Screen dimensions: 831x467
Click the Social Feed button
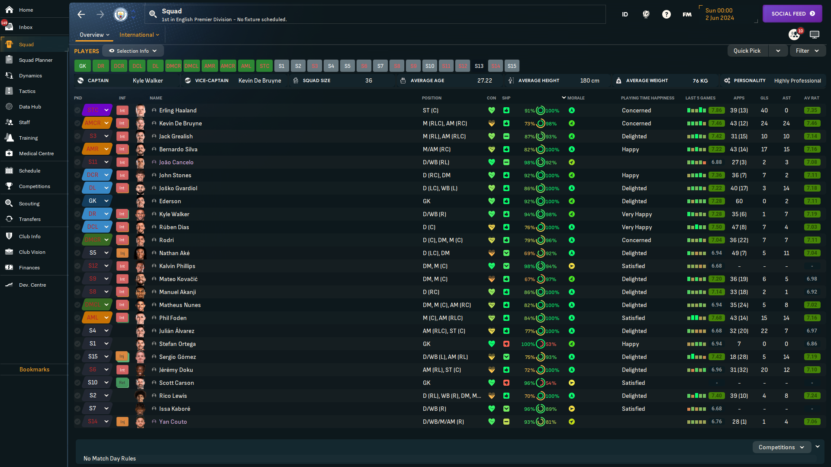tap(792, 13)
